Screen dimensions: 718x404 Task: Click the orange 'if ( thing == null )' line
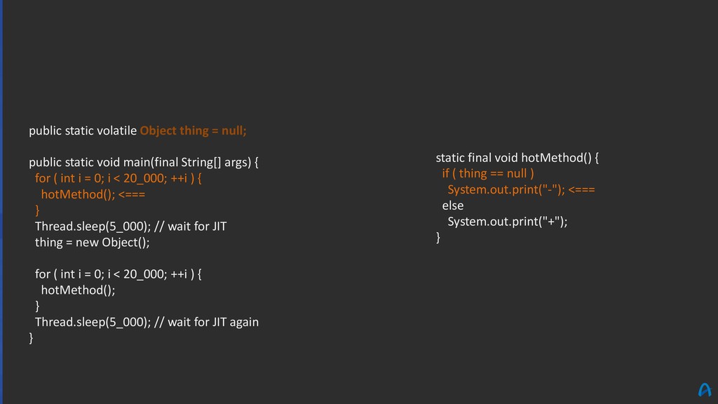488,173
